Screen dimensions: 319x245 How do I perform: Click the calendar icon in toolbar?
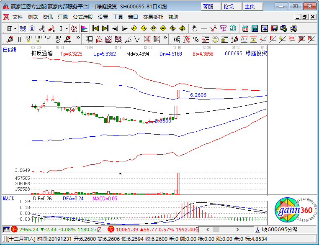(x=245, y=28)
